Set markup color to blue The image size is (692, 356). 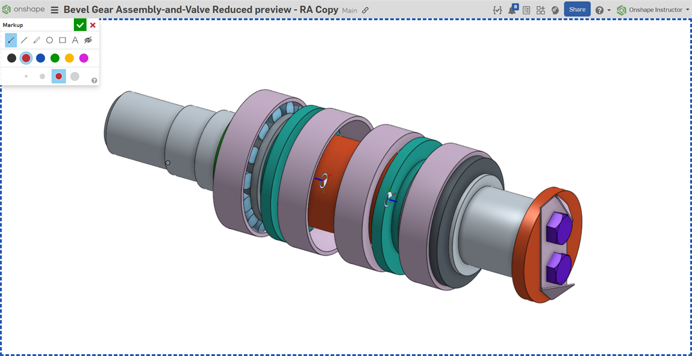click(41, 58)
